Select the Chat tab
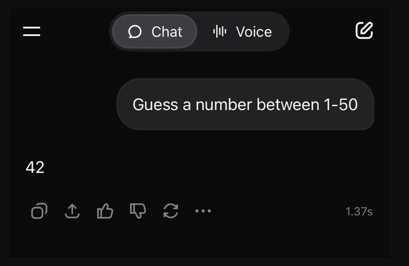Image resolution: width=409 pixels, height=266 pixels. (x=155, y=31)
